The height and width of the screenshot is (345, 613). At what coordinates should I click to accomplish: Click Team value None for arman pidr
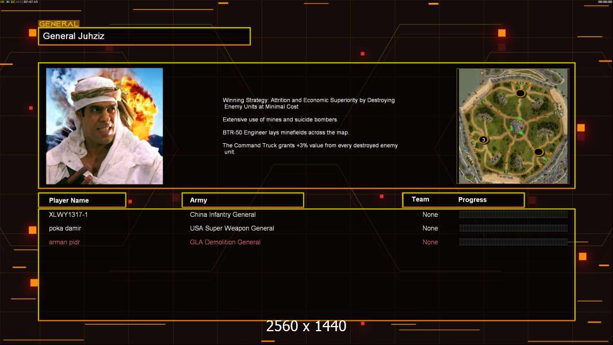pyautogui.click(x=430, y=242)
